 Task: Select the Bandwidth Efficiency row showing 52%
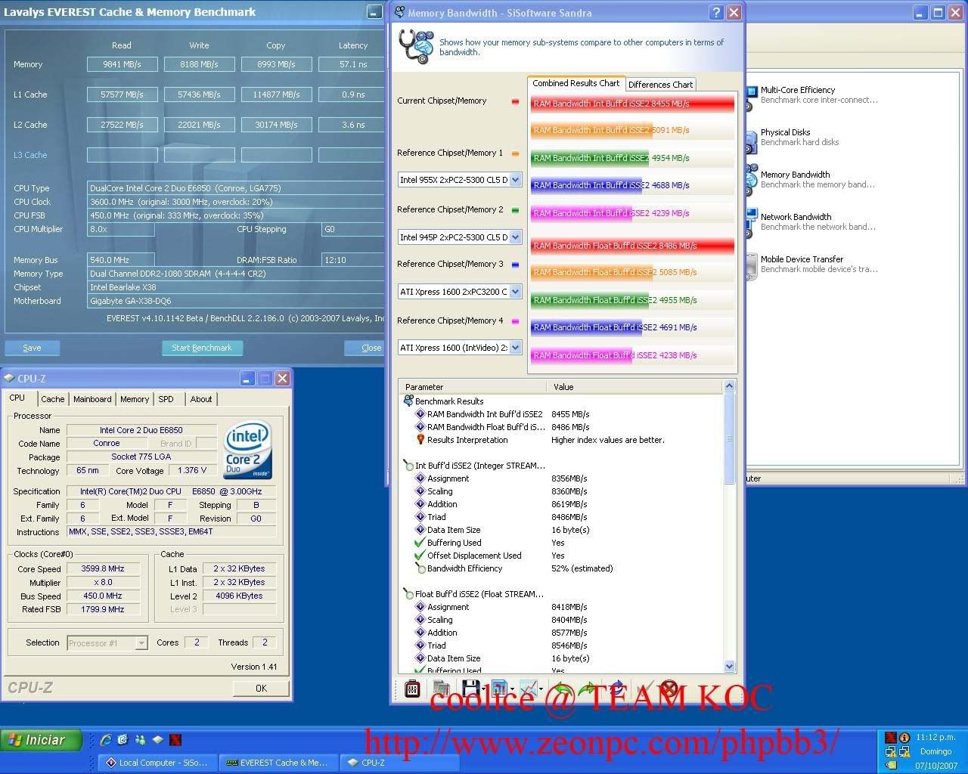click(514, 568)
